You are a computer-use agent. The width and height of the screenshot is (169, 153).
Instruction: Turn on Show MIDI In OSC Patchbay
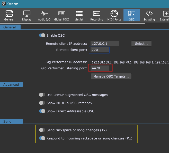[x=42, y=103]
